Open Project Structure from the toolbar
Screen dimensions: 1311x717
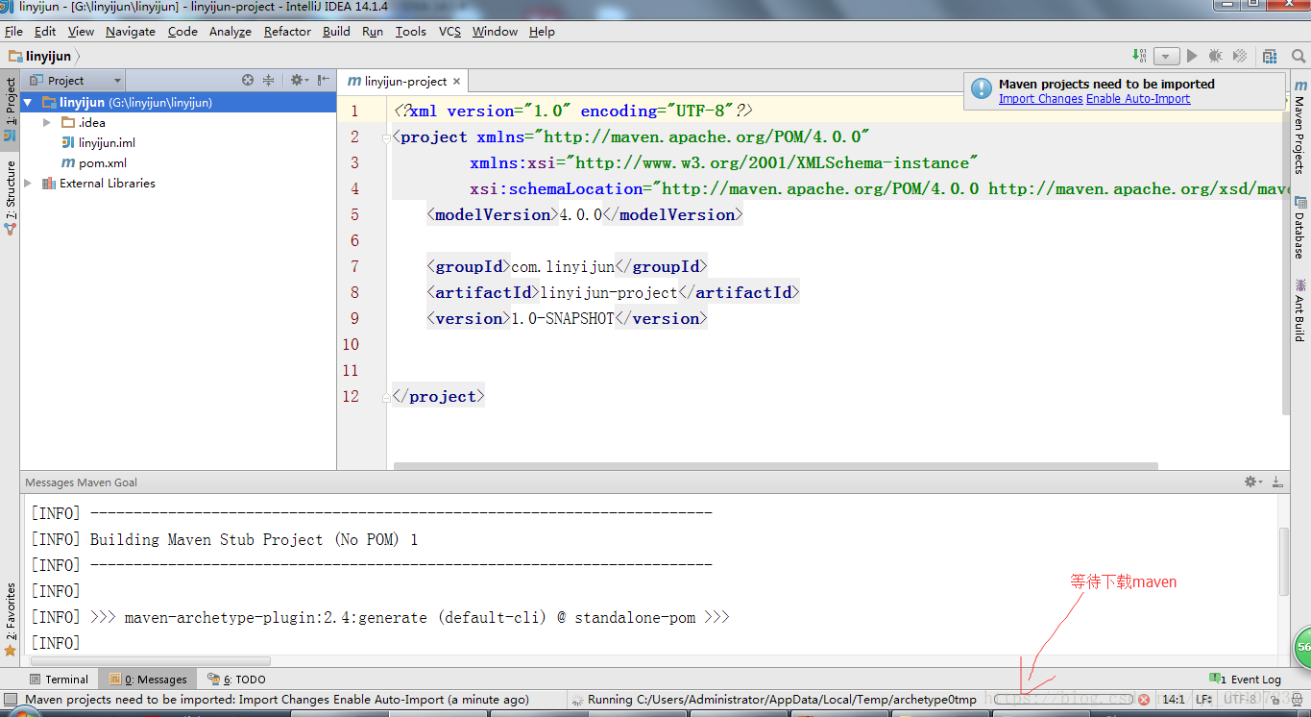point(1271,56)
